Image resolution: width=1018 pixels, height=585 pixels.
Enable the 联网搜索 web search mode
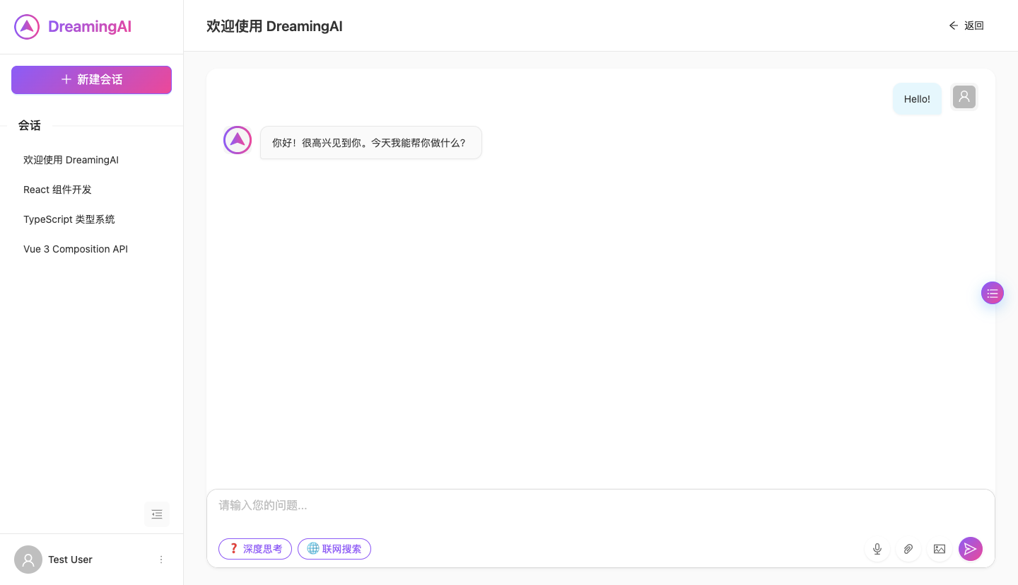(334, 549)
